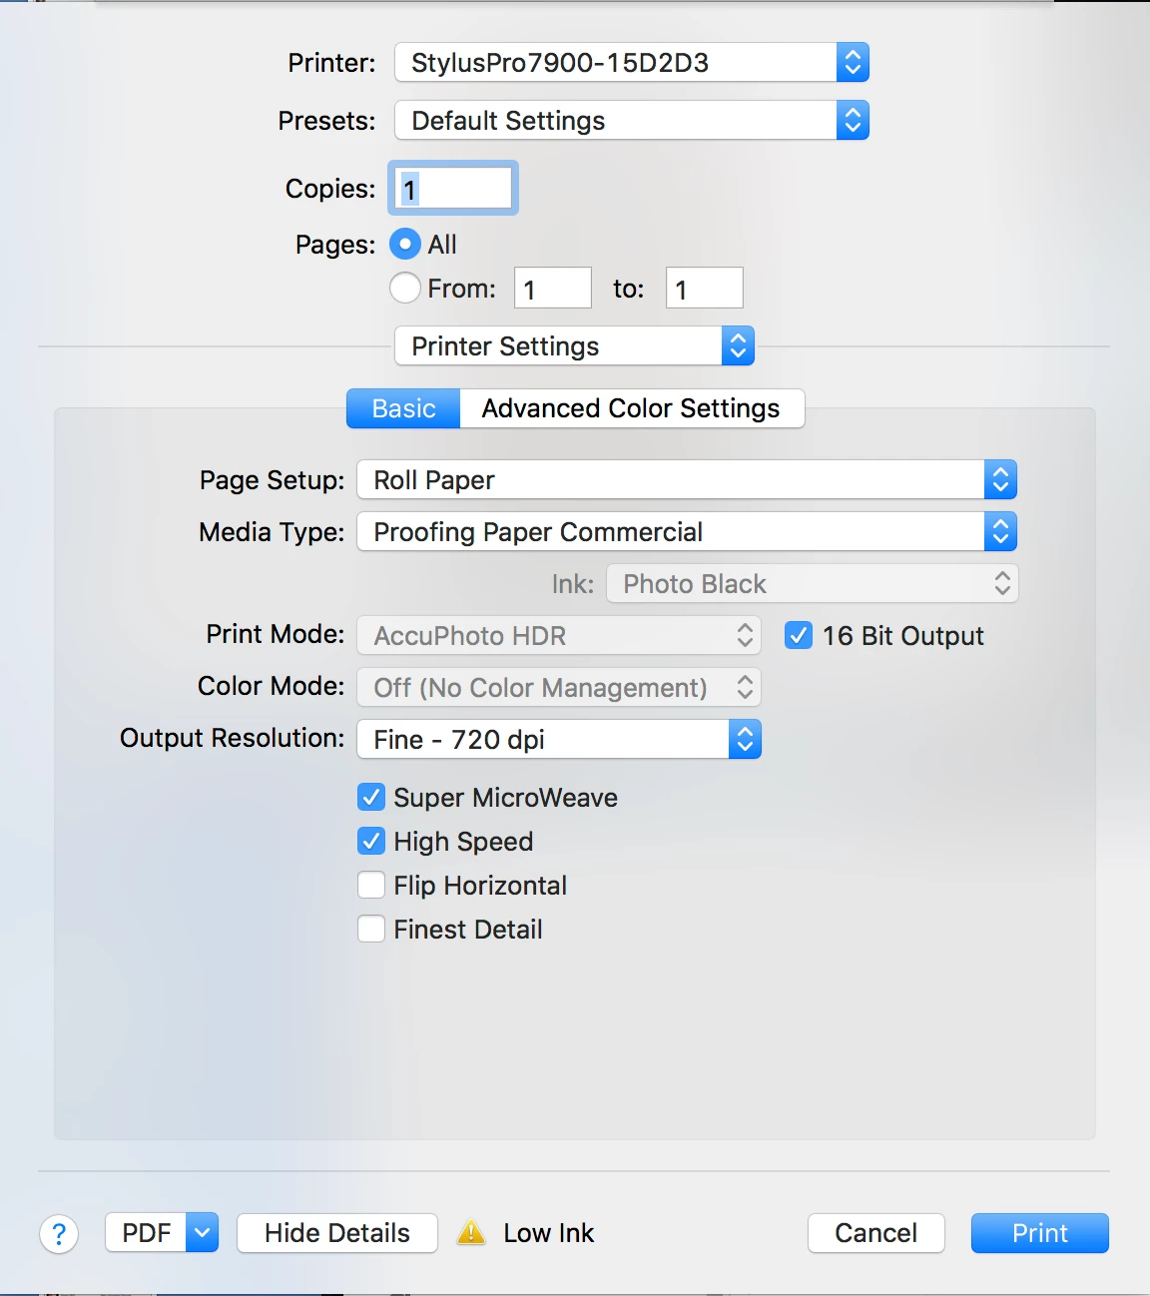Click the Help question mark icon

point(59,1233)
